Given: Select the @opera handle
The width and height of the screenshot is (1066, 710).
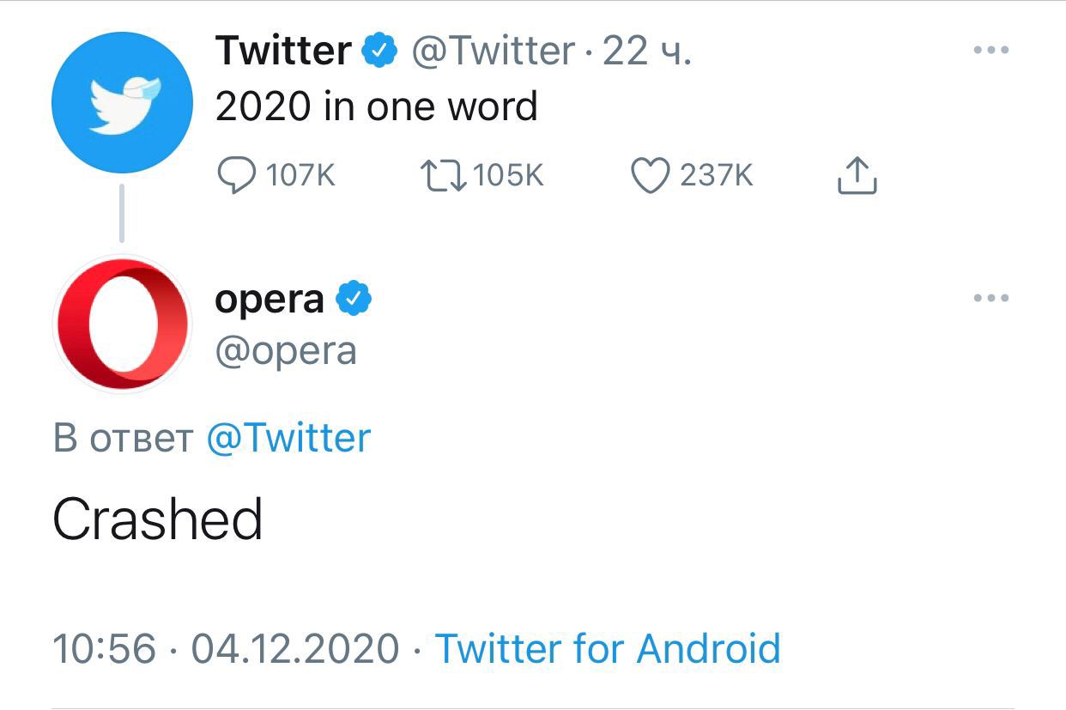Looking at the screenshot, I should [286, 351].
